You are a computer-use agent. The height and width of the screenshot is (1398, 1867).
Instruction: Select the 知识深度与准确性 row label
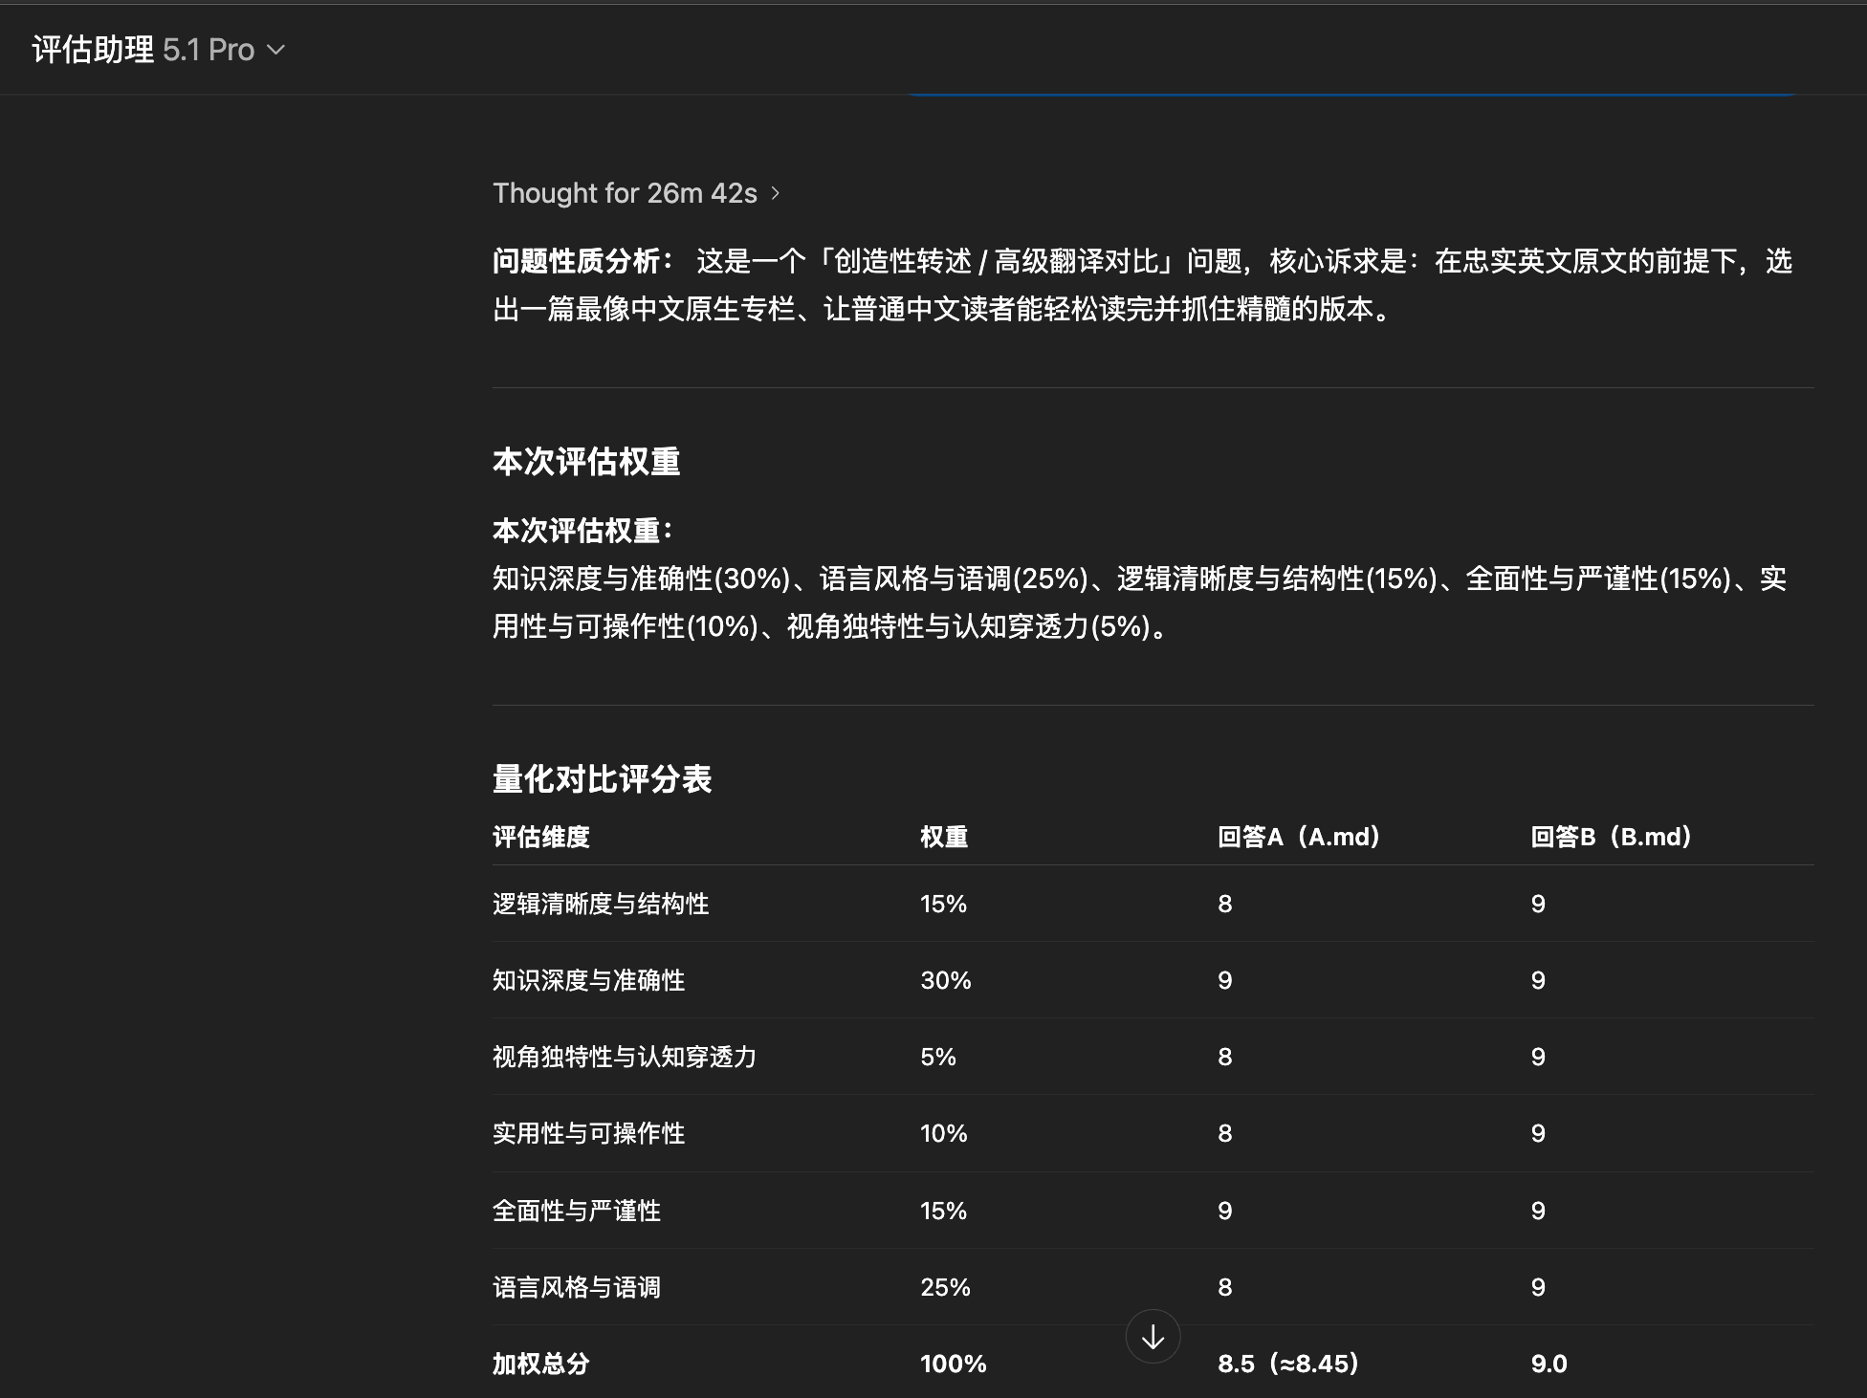[588, 980]
